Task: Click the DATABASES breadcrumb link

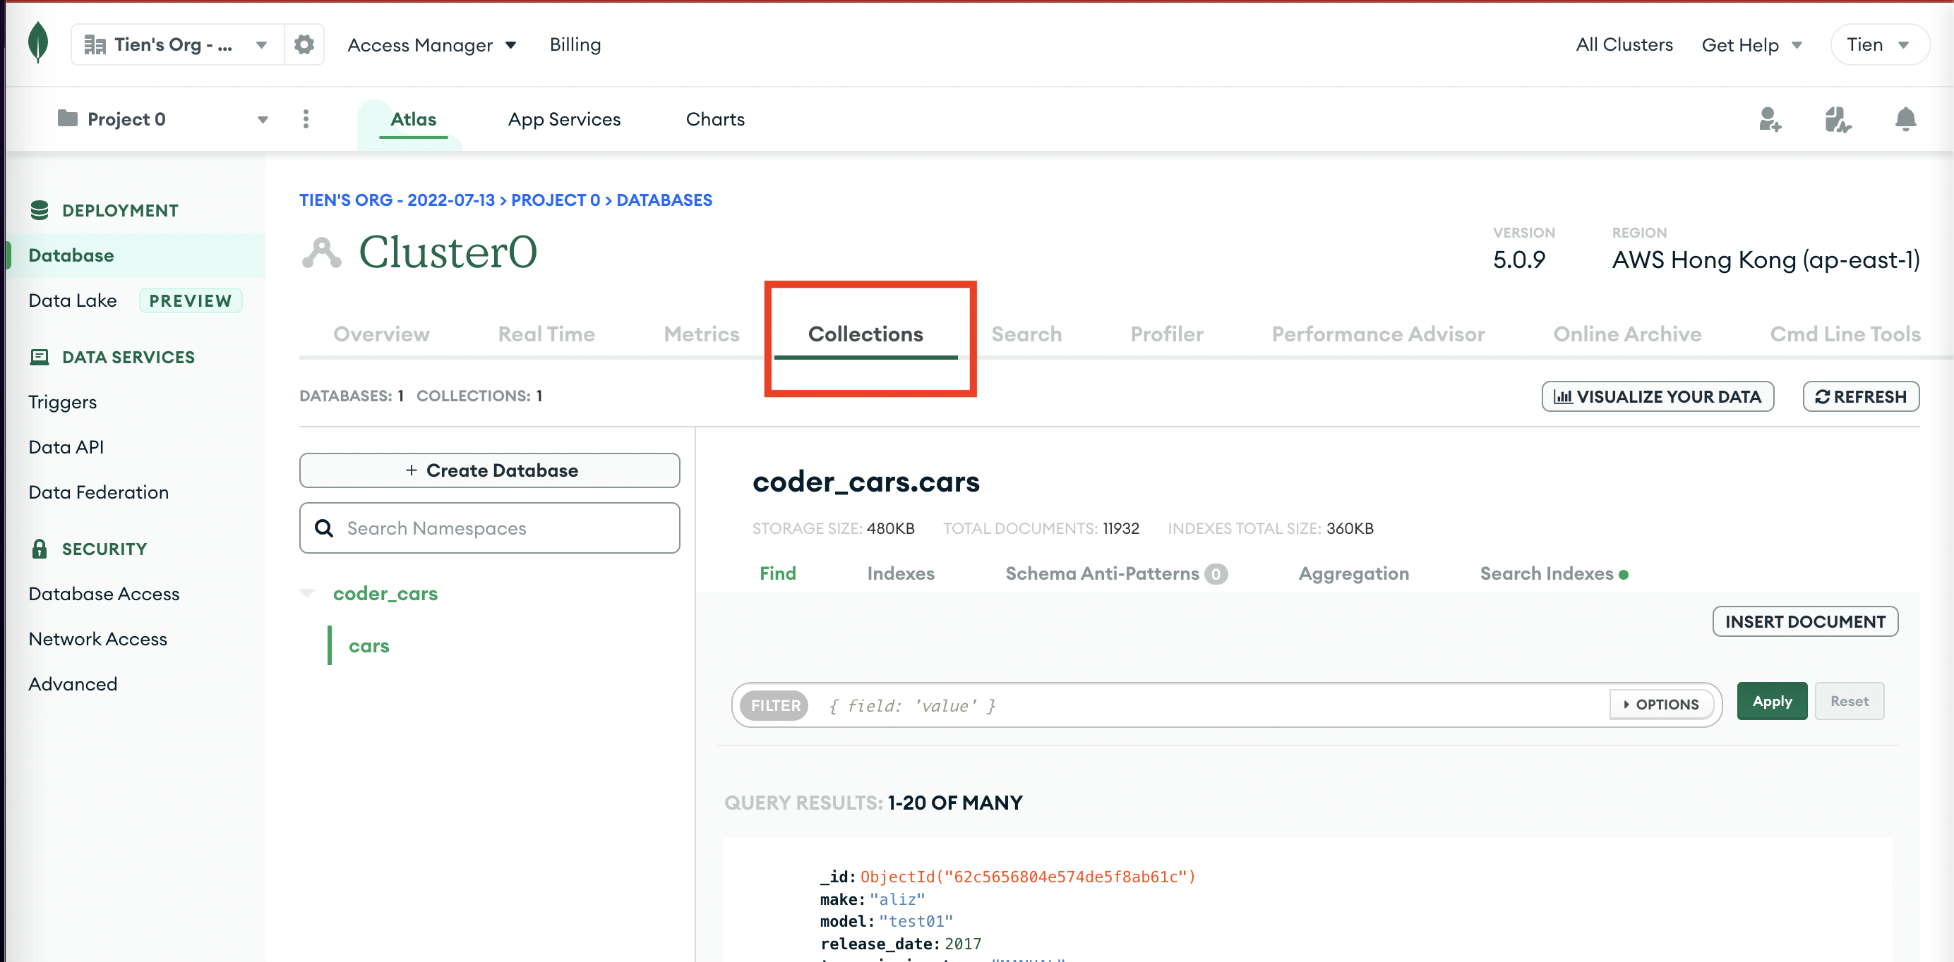Action: (664, 200)
